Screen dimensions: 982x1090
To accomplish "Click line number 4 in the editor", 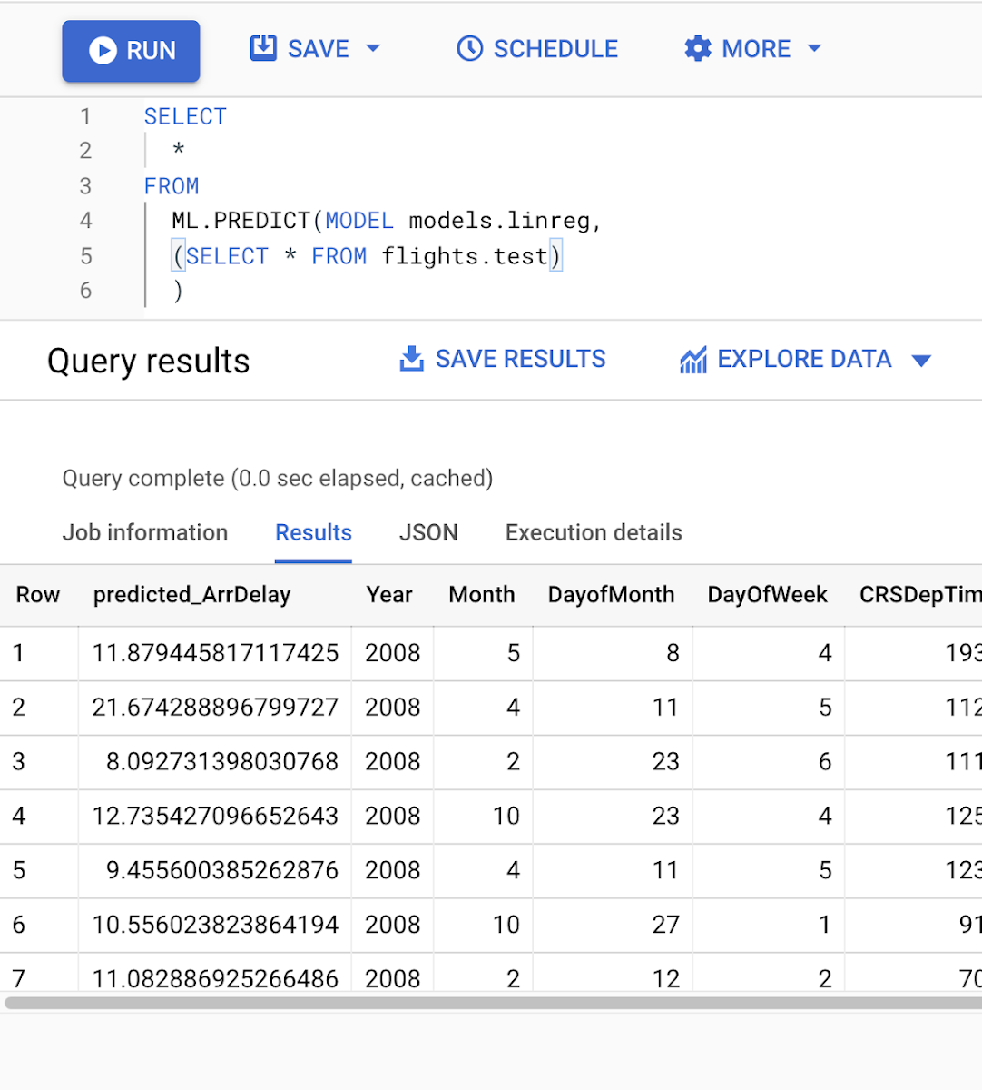I will (85, 221).
